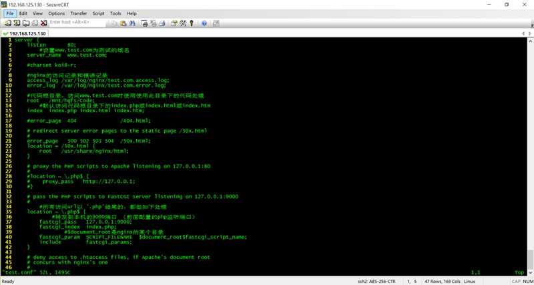The height and width of the screenshot is (285, 534).
Task: Click the access_log test.com.access.log line
Action: (98, 80)
